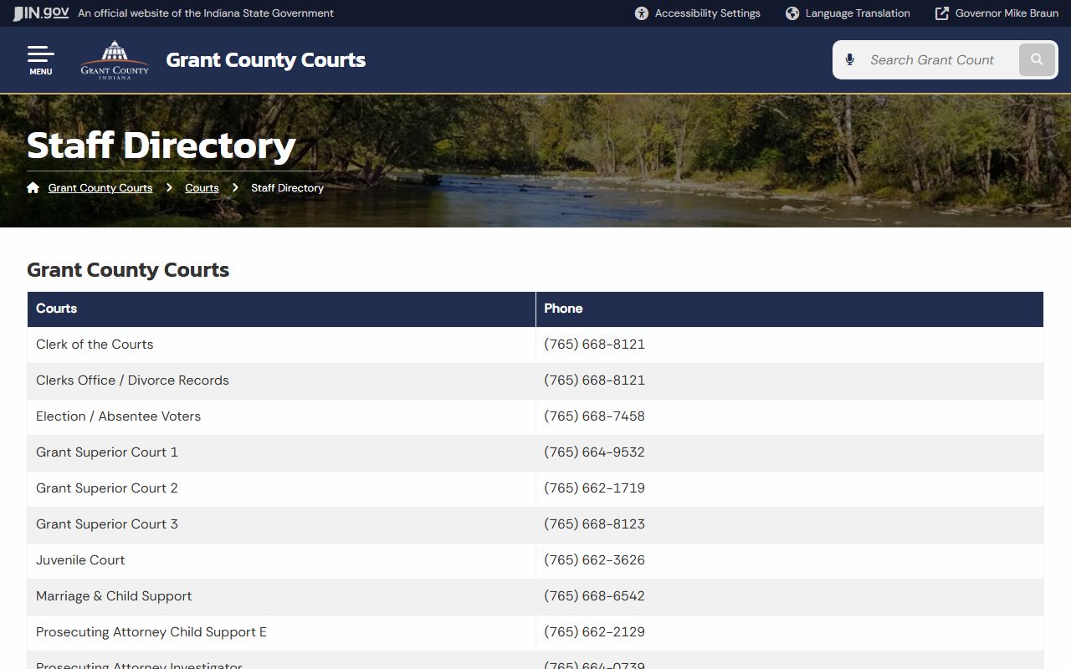The height and width of the screenshot is (669, 1071).
Task: Click Clerk of the Courts phone number
Action: [594, 345]
